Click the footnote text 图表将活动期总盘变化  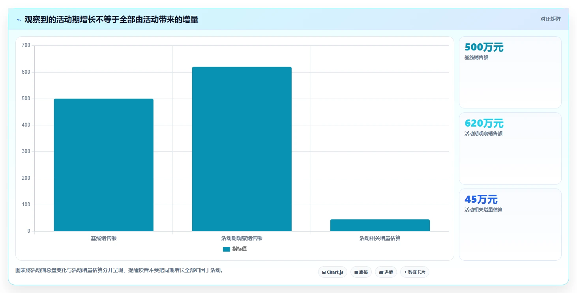(x=119, y=271)
